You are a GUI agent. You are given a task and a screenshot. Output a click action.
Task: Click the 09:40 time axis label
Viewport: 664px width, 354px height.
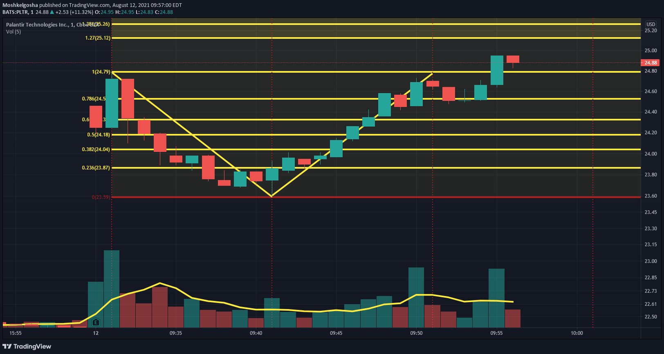256,333
